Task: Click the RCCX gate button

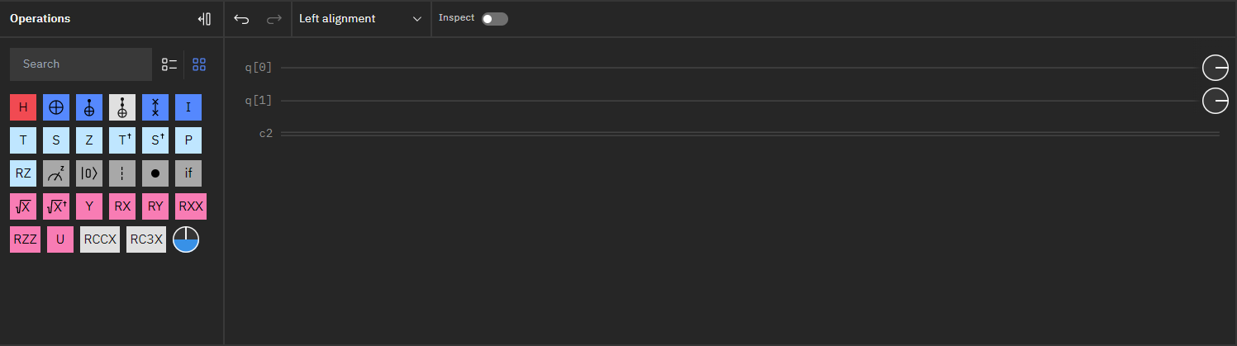Action: [x=100, y=239]
